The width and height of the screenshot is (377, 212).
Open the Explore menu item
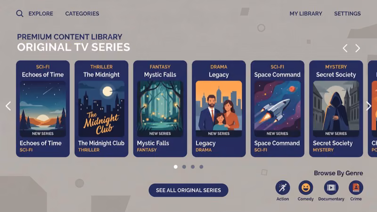click(41, 14)
